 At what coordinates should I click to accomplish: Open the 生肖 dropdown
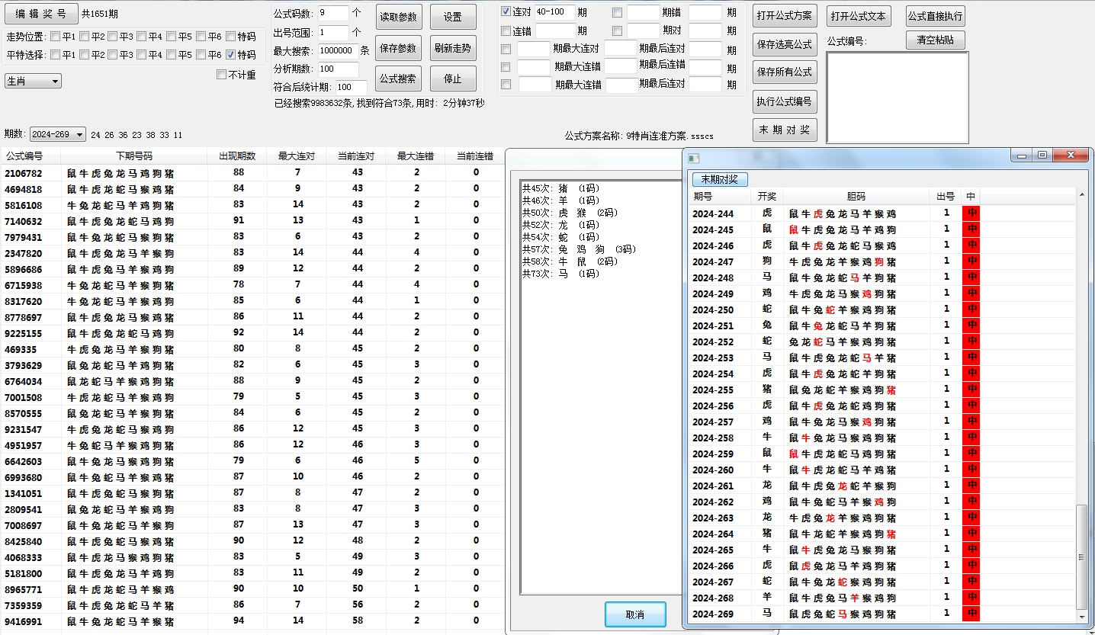[33, 81]
